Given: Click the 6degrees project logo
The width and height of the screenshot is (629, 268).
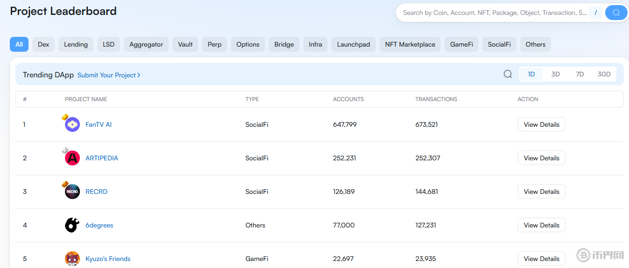Looking at the screenshot, I should coord(72,225).
